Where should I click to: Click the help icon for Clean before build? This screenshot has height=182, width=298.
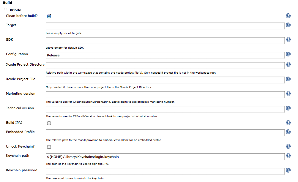[x=288, y=16]
